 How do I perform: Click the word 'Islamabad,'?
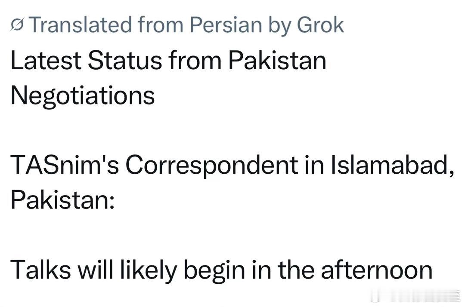[391, 165]
